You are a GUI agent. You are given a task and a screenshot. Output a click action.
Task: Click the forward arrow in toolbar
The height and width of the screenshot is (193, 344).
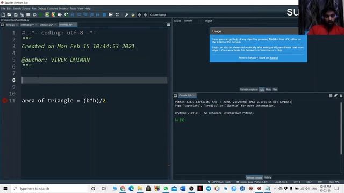[145, 14]
